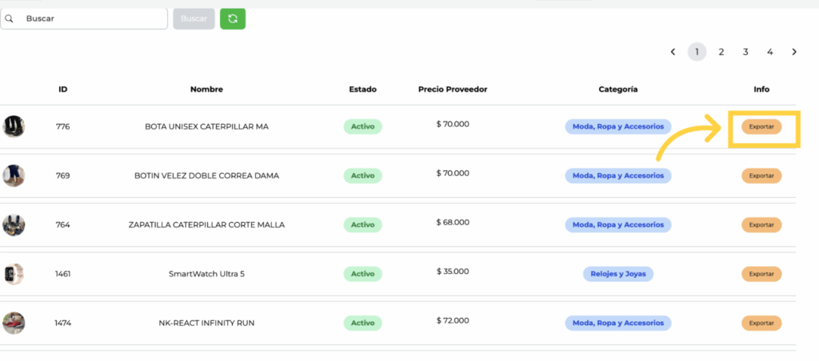Image resolution: width=819 pixels, height=361 pixels.
Task: Export product 776 Bota Unisex Caterpillar
Action: (761, 126)
